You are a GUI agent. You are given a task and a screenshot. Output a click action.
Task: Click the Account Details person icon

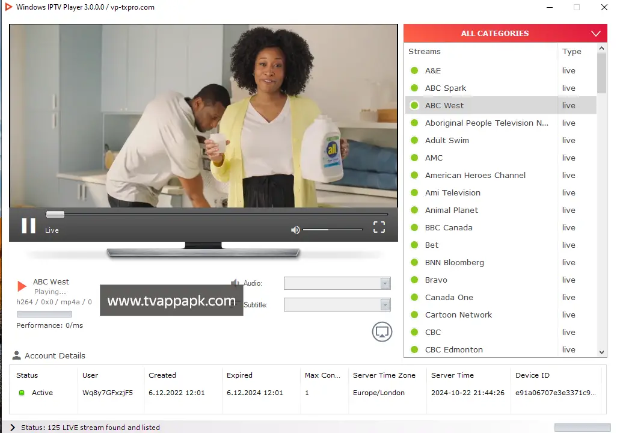point(16,355)
